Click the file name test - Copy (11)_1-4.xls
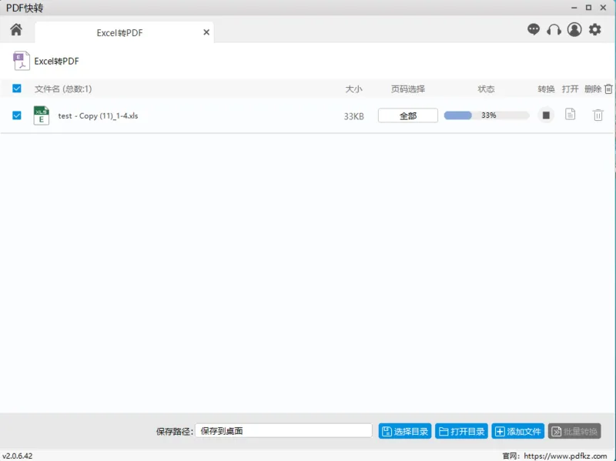The image size is (616, 461). click(98, 116)
